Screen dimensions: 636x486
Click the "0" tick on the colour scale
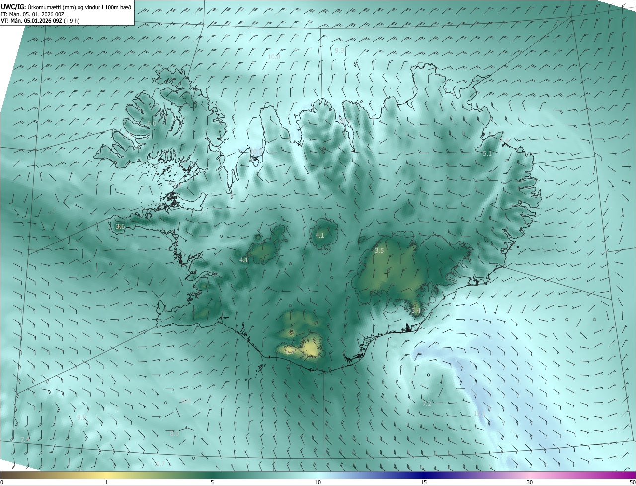pos(2,482)
